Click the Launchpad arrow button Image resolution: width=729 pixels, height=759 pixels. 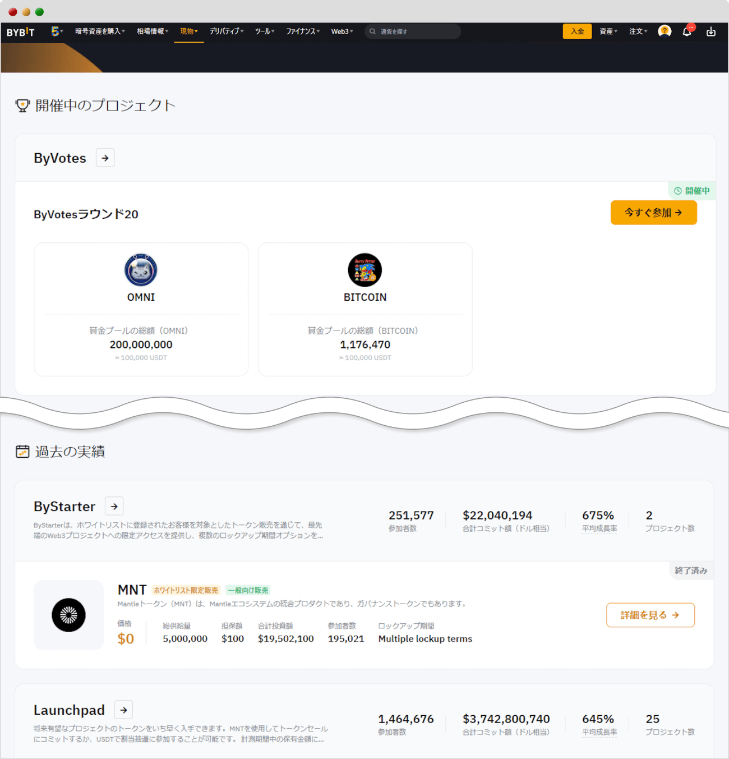point(124,710)
